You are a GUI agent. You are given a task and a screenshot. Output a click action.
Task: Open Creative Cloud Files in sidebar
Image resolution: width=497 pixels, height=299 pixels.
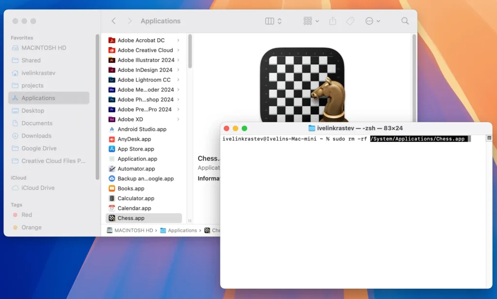(49, 161)
